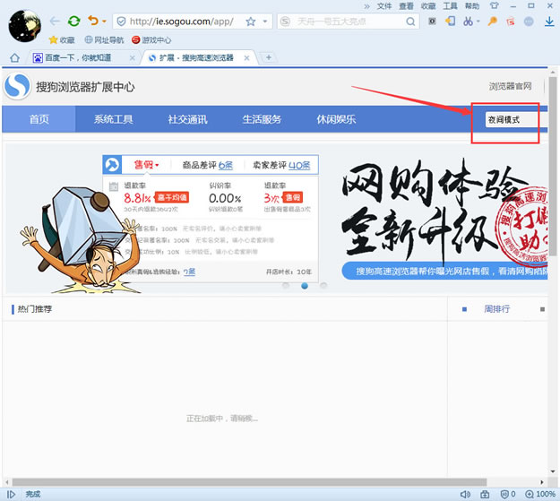Open 收藏 favorites bar item
The image size is (560, 501).
[x=62, y=40]
